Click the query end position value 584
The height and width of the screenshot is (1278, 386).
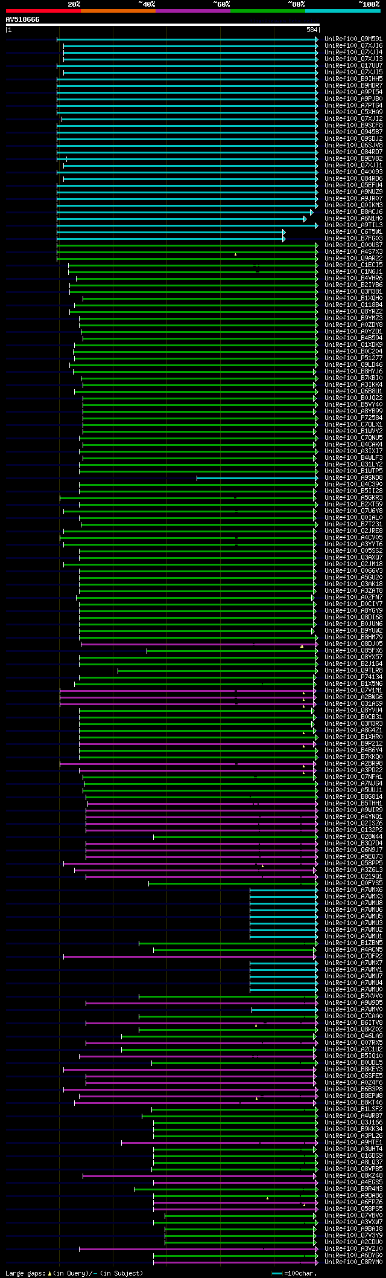click(x=312, y=30)
